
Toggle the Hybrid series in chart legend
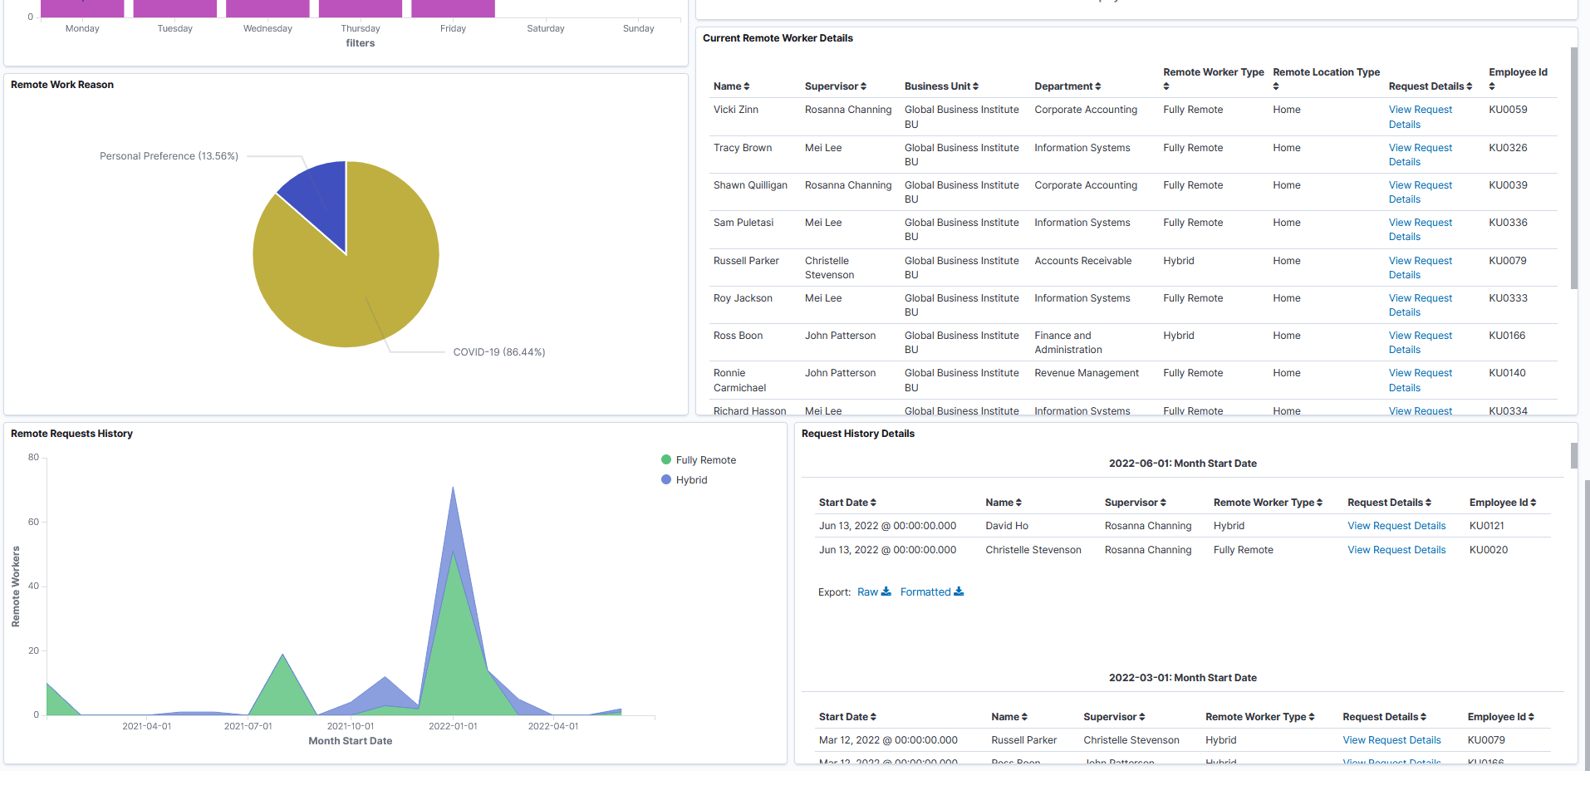(684, 479)
